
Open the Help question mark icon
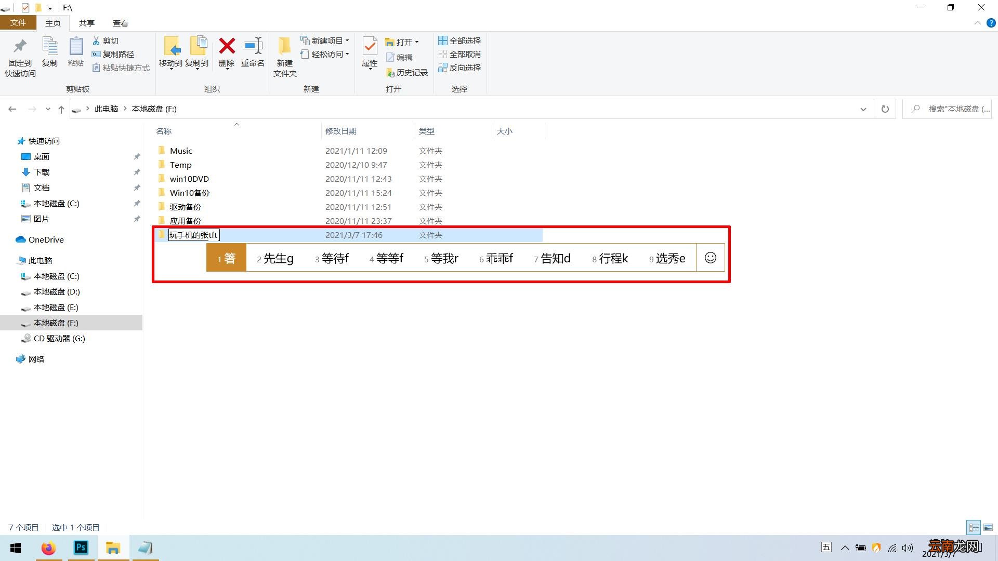point(991,23)
